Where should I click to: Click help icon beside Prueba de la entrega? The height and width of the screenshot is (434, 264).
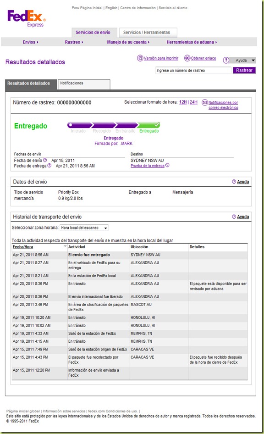pyautogui.click(x=167, y=165)
